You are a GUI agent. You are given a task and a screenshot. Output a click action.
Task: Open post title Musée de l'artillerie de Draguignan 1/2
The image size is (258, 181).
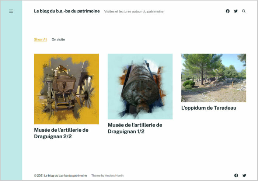[x=135, y=128]
